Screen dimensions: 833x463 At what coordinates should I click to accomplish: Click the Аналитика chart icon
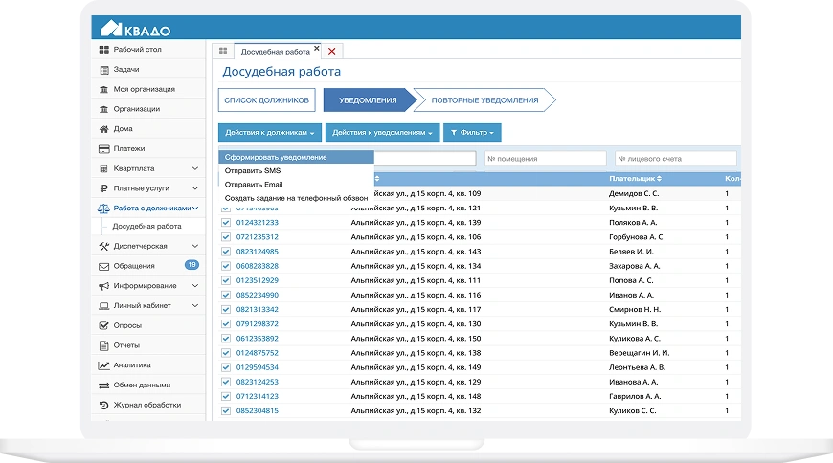tap(104, 364)
